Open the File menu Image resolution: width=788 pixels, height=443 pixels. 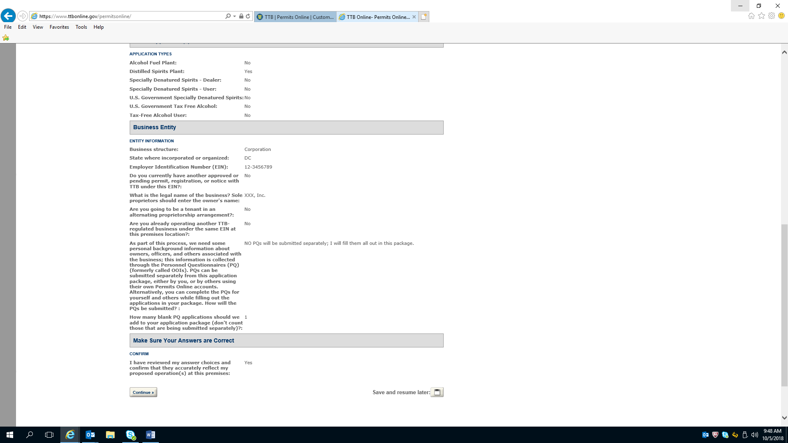(8, 27)
